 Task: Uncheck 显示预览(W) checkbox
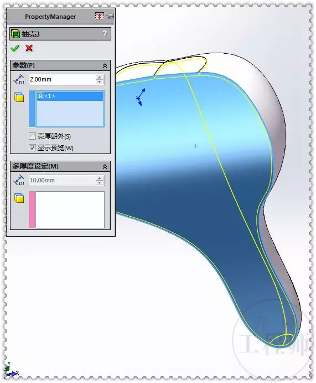click(32, 148)
